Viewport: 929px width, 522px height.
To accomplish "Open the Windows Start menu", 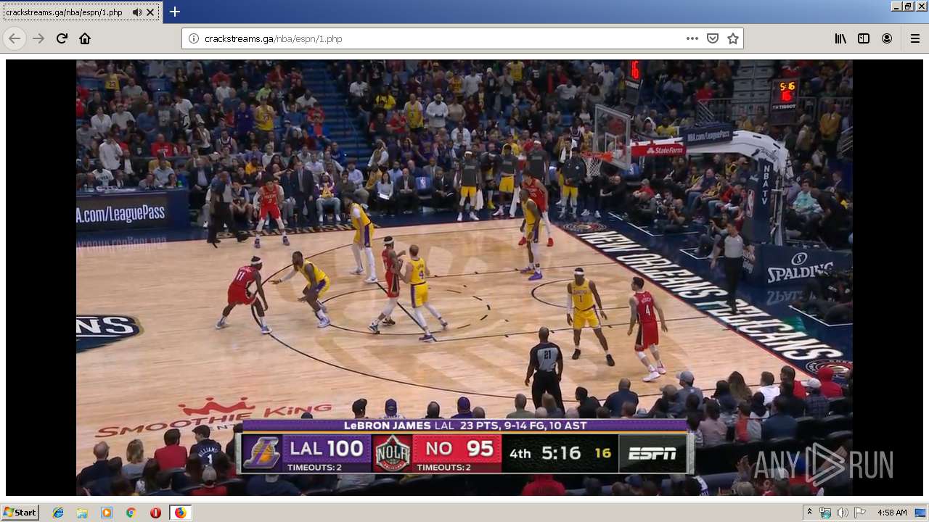I will tap(20, 512).
